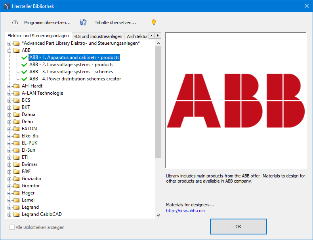Expand the AH-Hardt tree node
The height and width of the screenshot is (240, 313).
coord(9,86)
